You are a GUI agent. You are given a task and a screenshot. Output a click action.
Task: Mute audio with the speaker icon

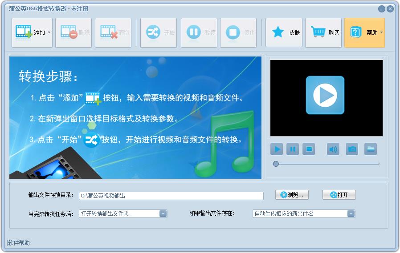pyautogui.click(x=333, y=149)
